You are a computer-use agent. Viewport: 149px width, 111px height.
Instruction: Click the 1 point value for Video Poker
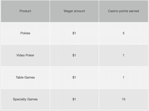[x=124, y=56]
